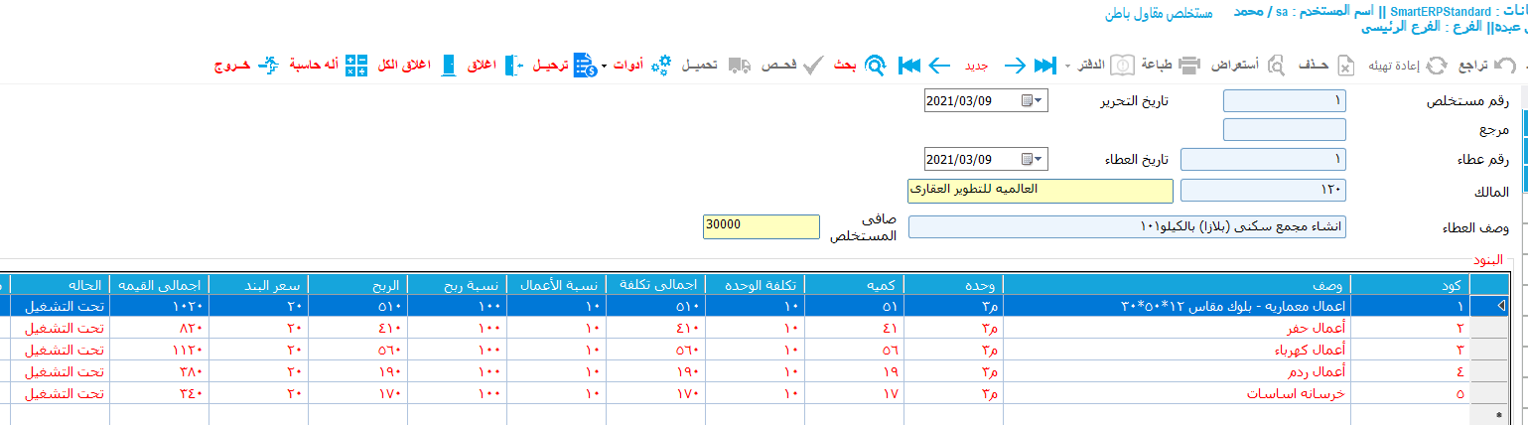Click the delete (حذف) icon
The image size is (1528, 425).
coord(1344,66)
